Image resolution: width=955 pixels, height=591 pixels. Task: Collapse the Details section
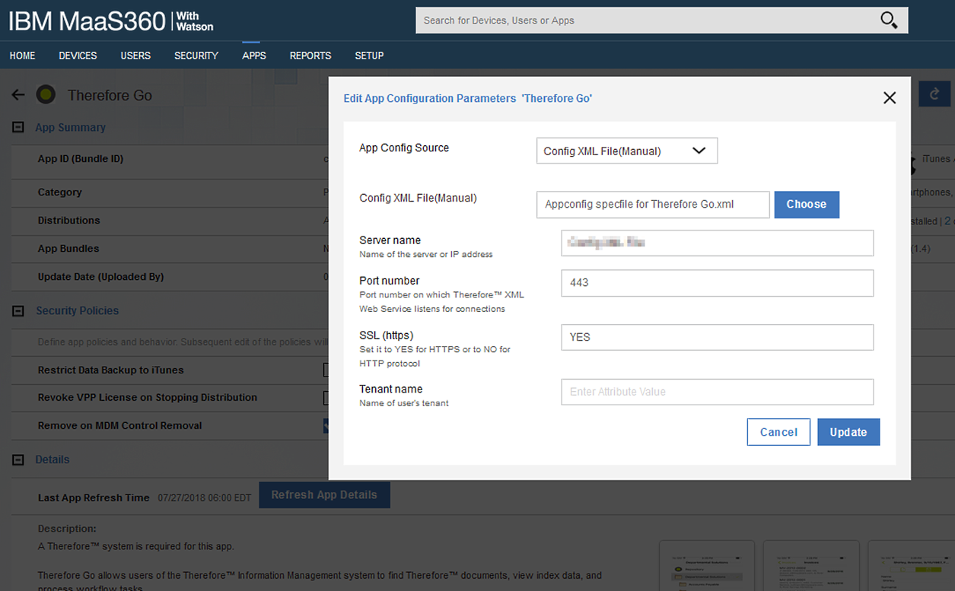tap(18, 460)
